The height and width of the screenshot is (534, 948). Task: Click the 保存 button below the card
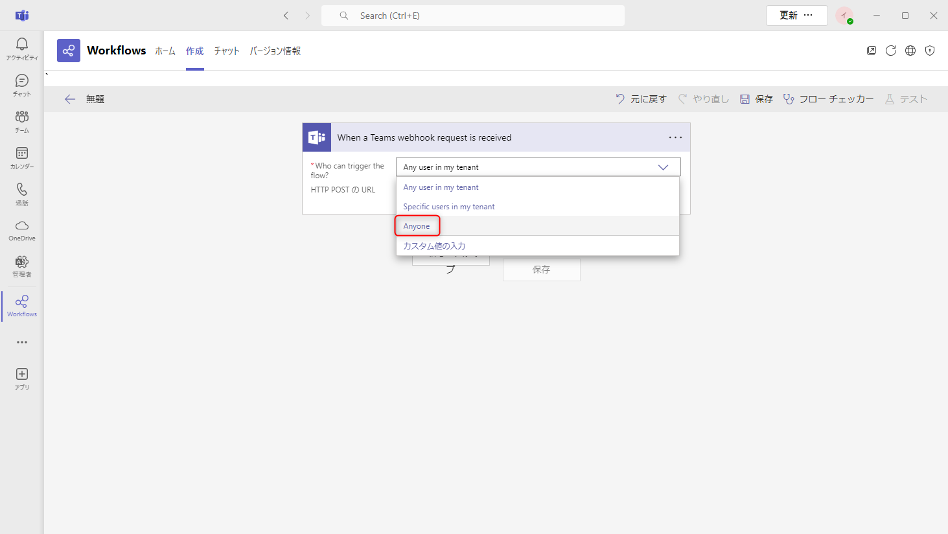[x=542, y=270]
